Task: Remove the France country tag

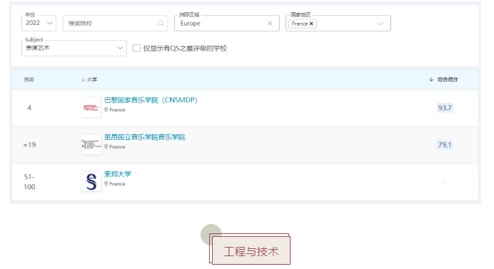Action: coord(311,24)
